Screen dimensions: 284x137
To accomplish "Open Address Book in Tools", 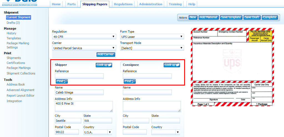I will click(x=16, y=84).
